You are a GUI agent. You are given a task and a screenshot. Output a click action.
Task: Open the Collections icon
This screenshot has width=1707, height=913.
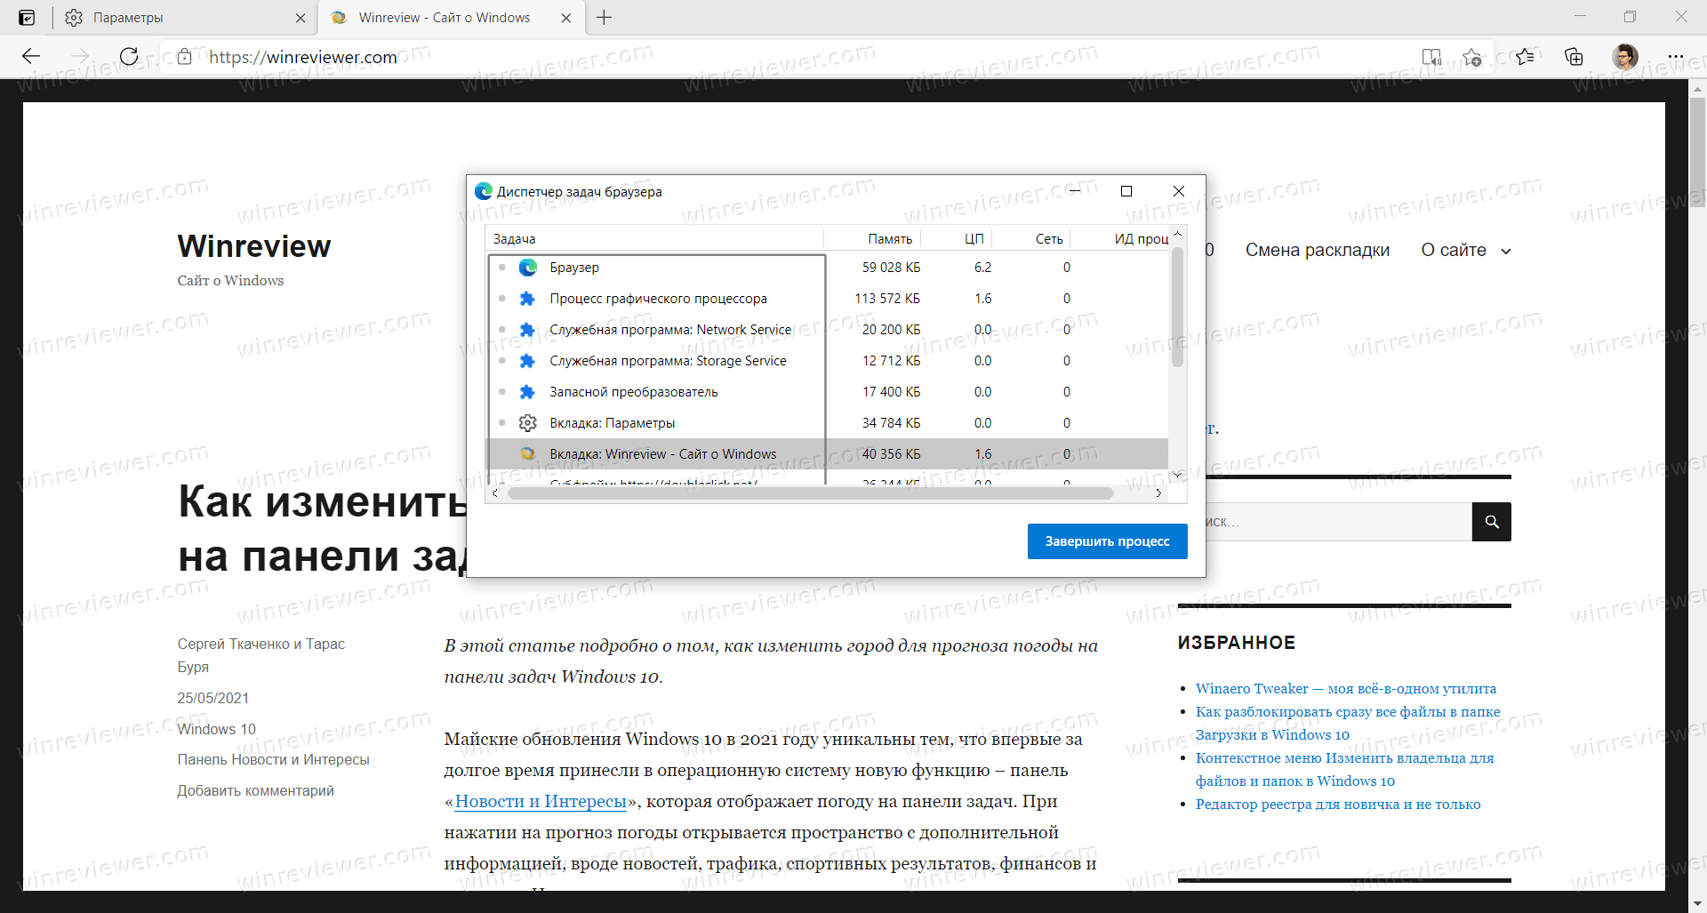coord(1574,57)
